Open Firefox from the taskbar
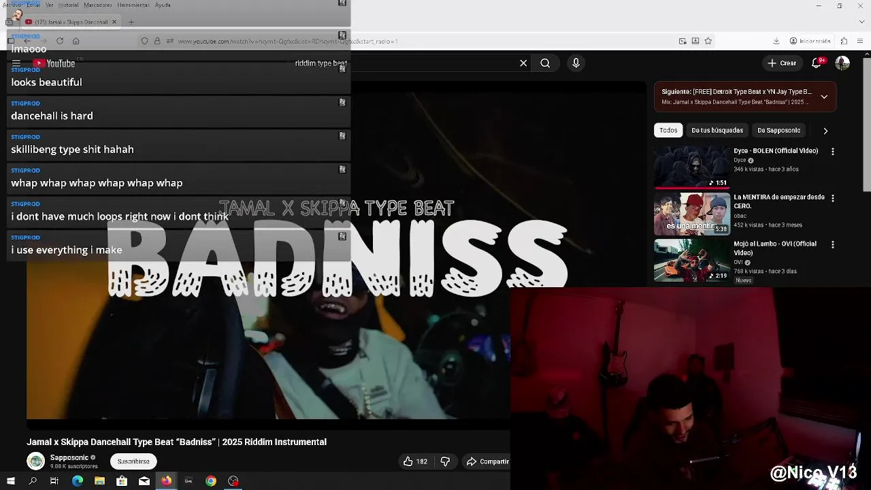This screenshot has width=871, height=490. click(x=166, y=481)
